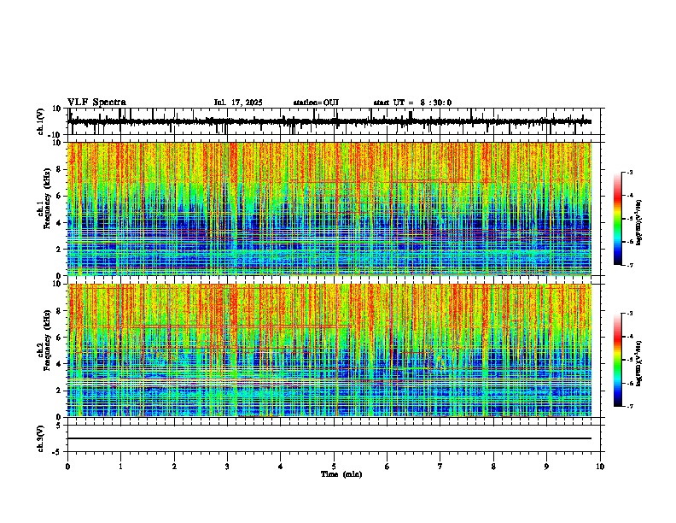Click time axis tick label 10
The width and height of the screenshot is (676, 523).
click(600, 467)
